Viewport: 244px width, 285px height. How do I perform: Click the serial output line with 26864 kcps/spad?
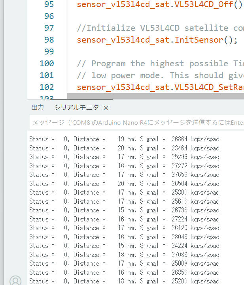coord(124,139)
